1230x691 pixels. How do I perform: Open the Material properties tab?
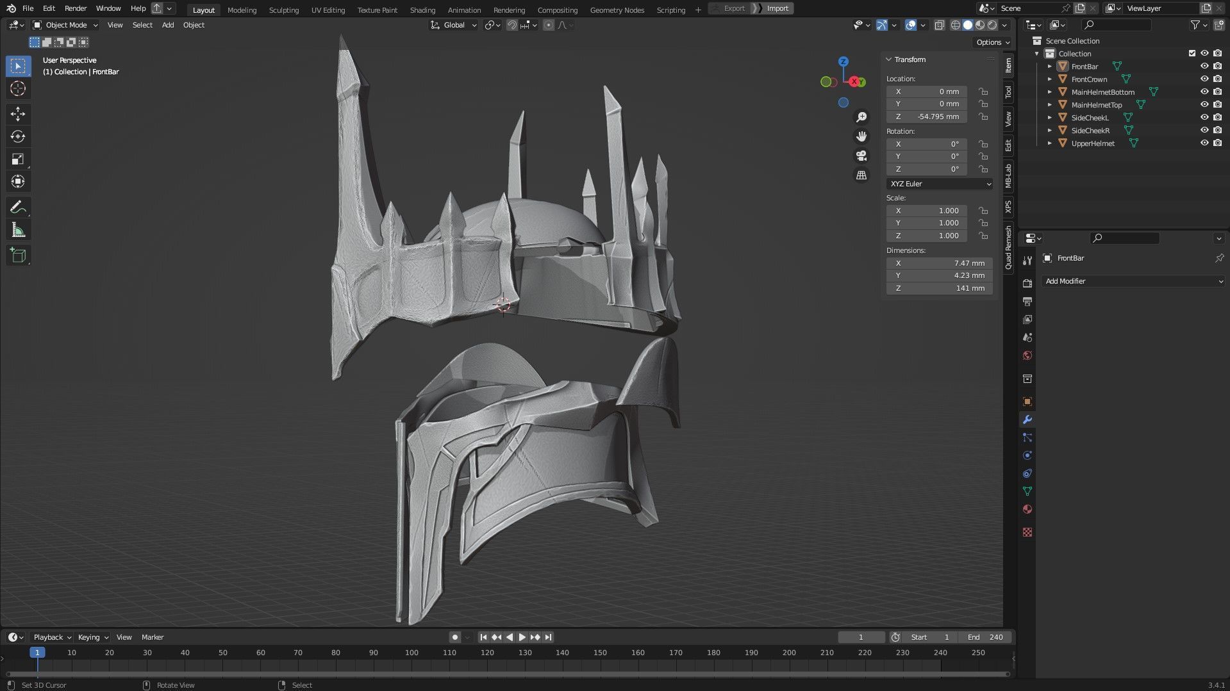(1027, 510)
